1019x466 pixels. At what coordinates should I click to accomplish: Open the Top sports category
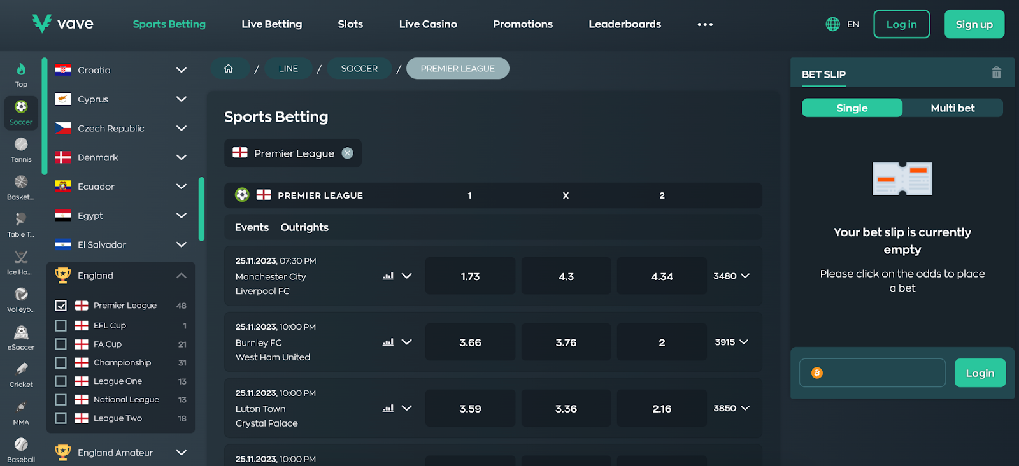21,75
